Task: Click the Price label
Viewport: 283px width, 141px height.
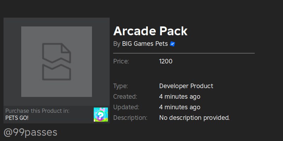Action: click(x=121, y=61)
